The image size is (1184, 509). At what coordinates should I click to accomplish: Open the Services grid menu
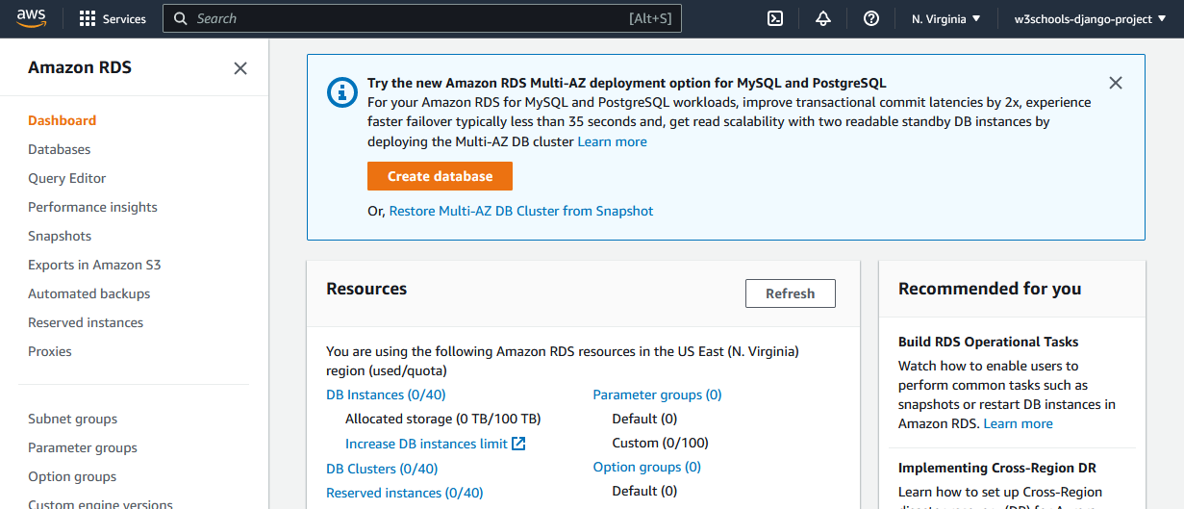113,19
